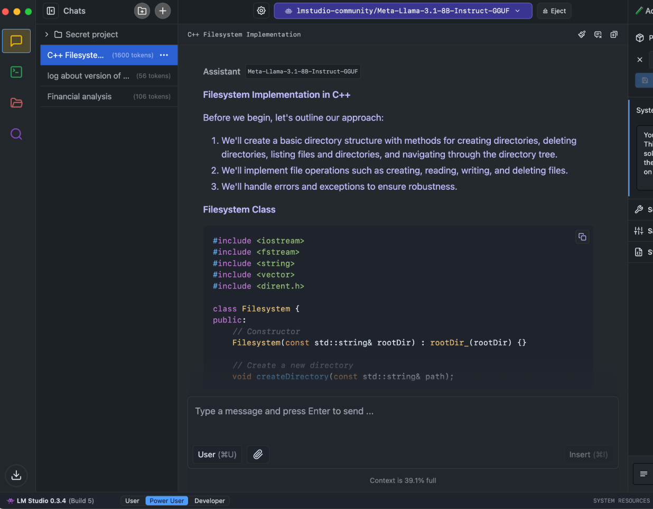This screenshot has width=653, height=509.
Task: Expand the Secret project folder
Action: 47,34
